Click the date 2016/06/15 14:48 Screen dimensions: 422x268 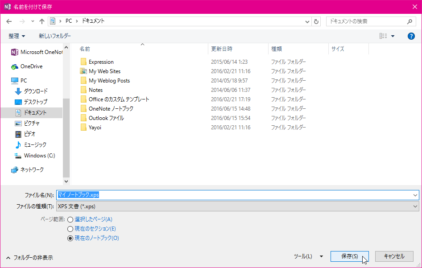coord(231,109)
